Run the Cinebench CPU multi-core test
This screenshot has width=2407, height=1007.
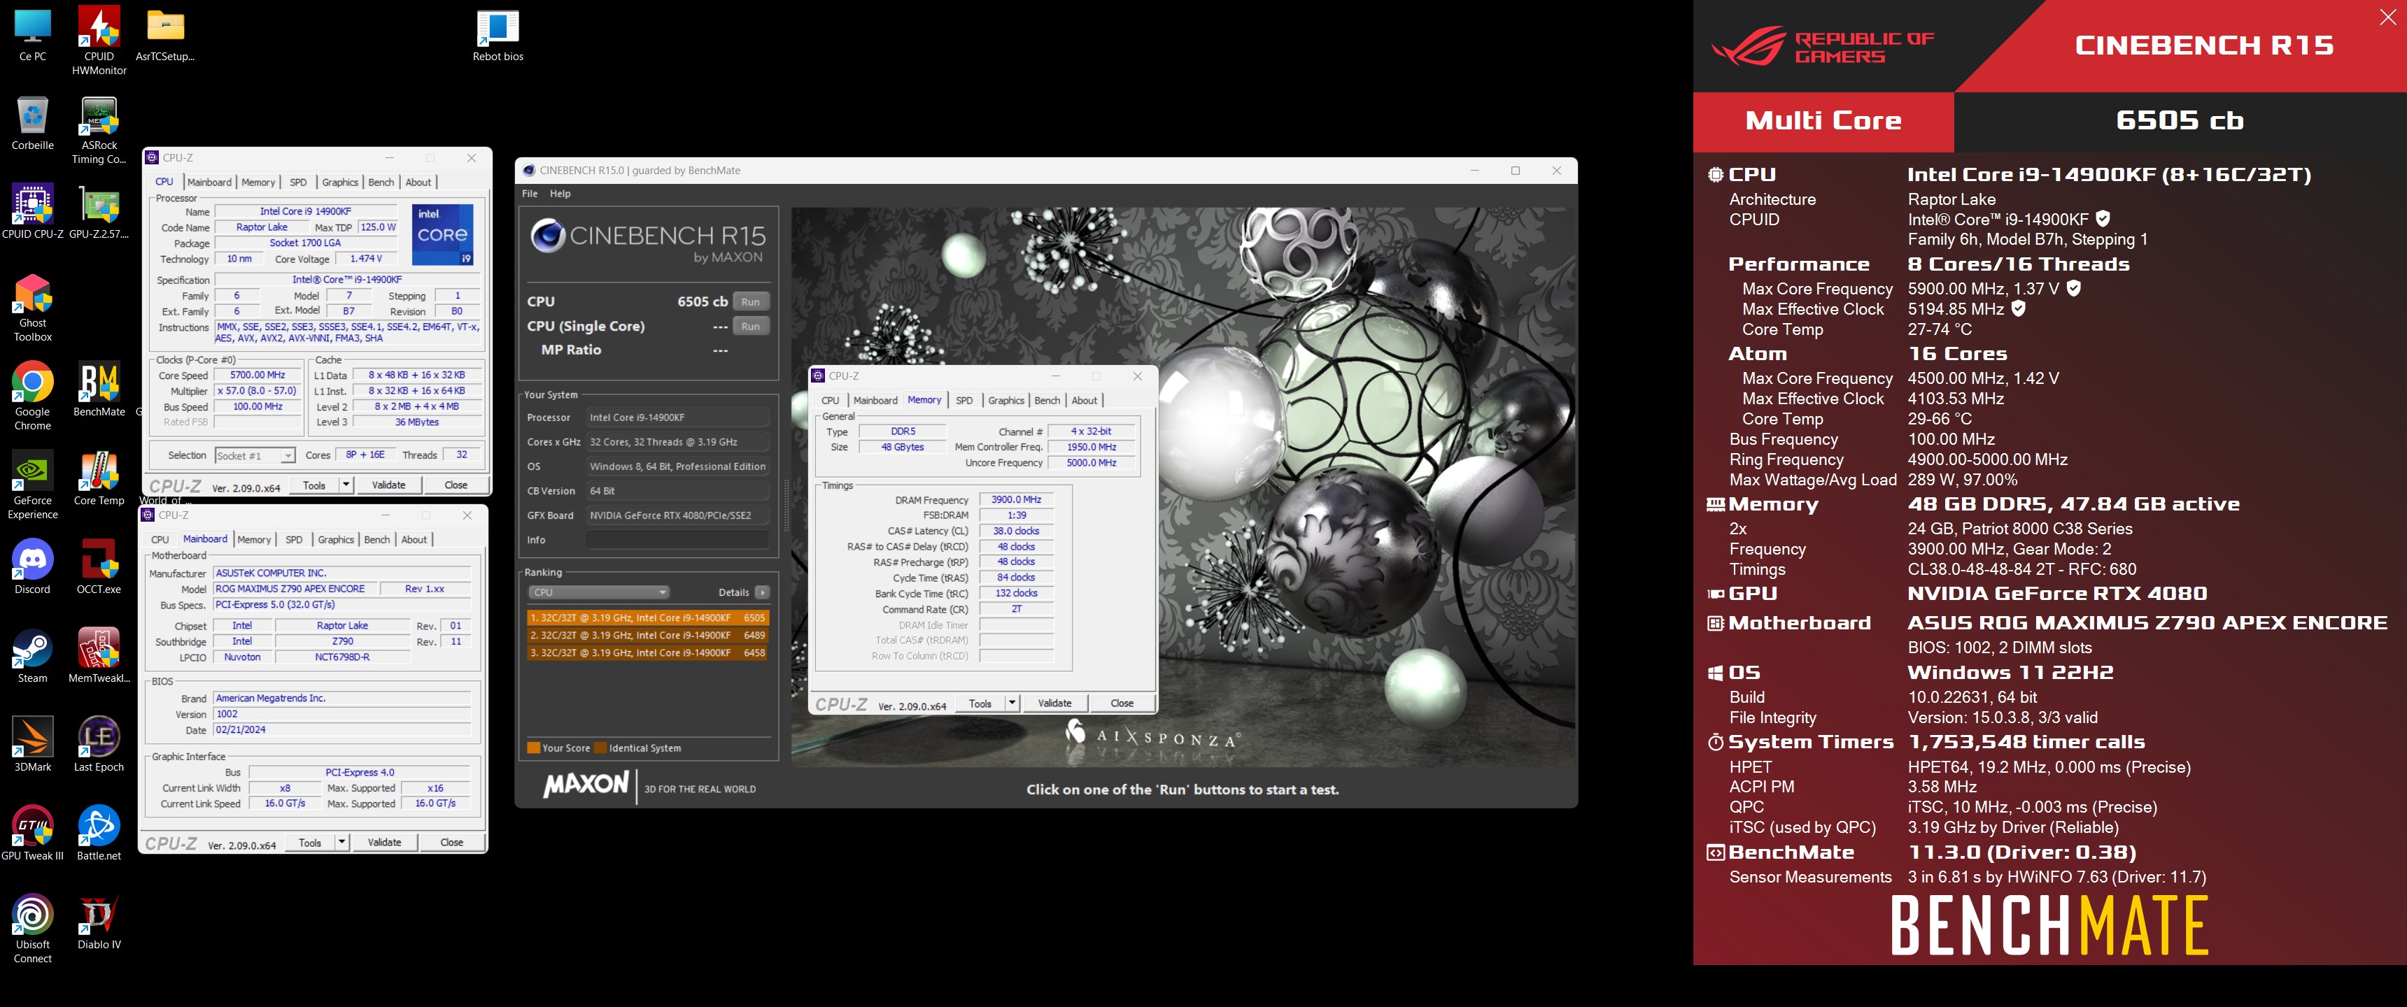click(x=750, y=301)
